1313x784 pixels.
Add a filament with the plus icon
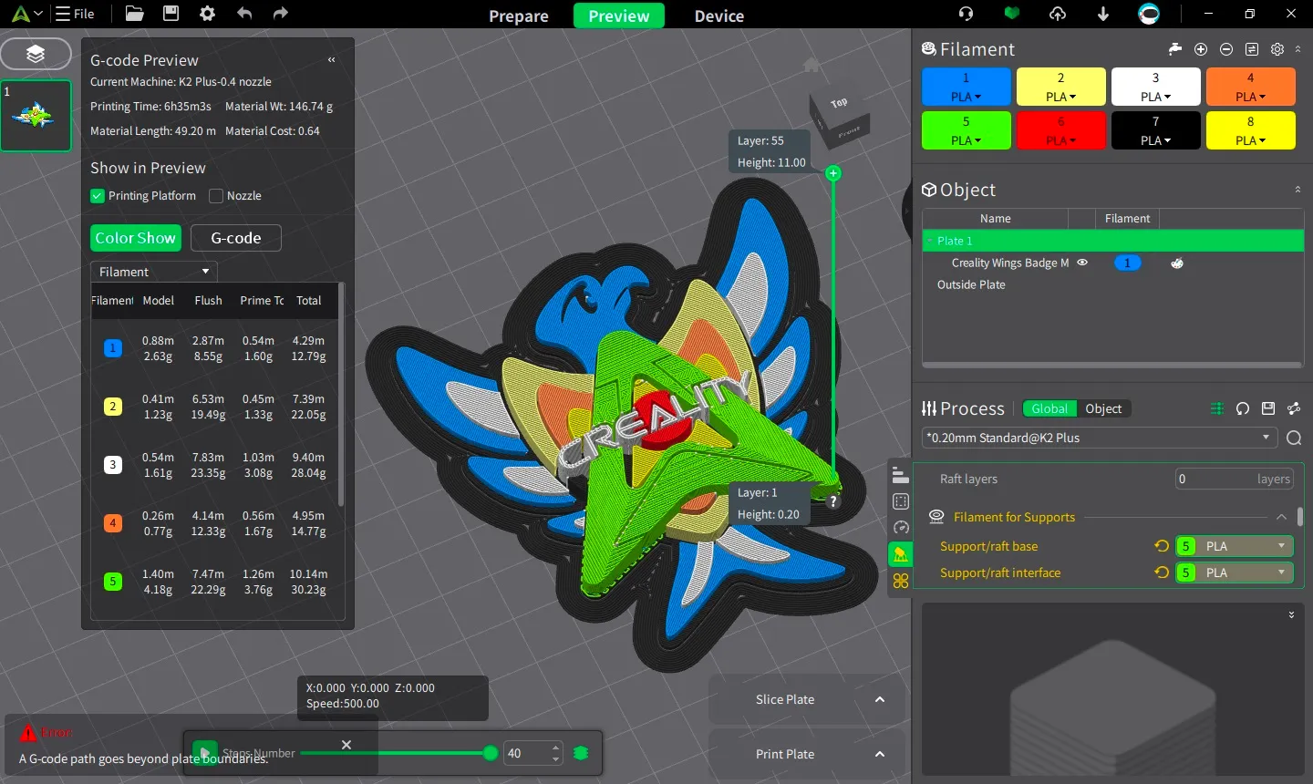pyautogui.click(x=1201, y=49)
